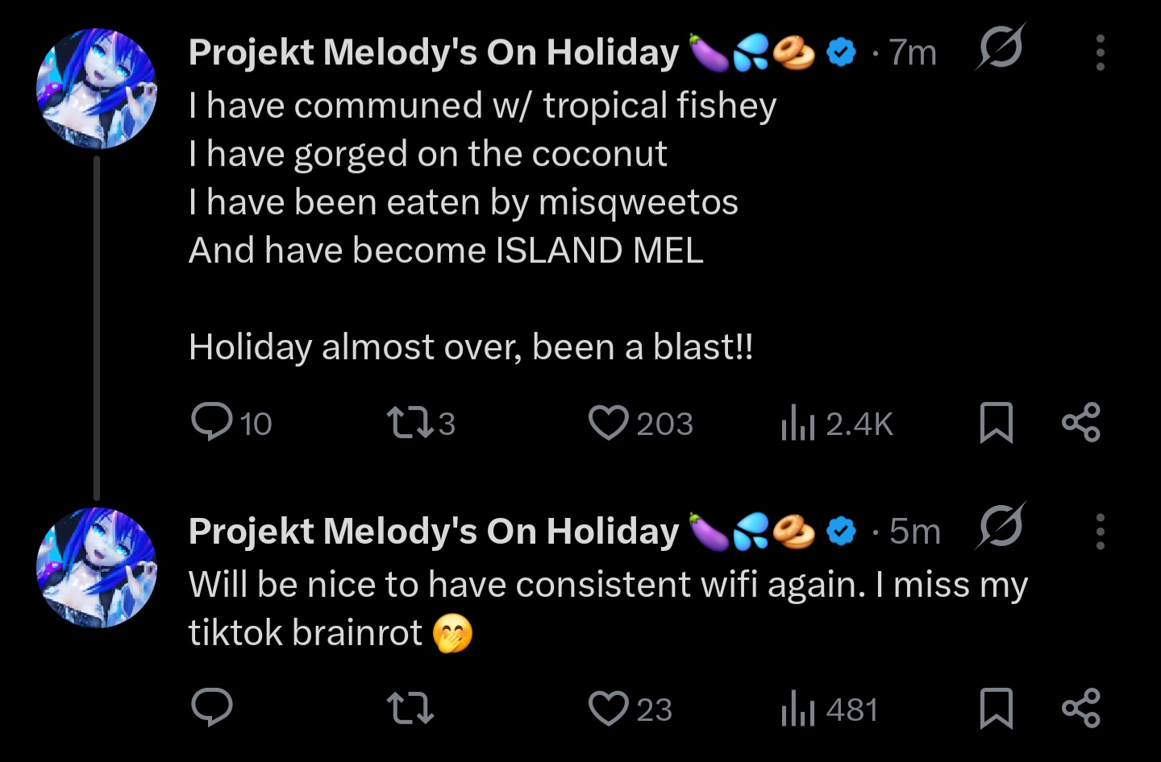Share the second tweet
This screenshot has height=762, width=1161.
pyautogui.click(x=1081, y=709)
